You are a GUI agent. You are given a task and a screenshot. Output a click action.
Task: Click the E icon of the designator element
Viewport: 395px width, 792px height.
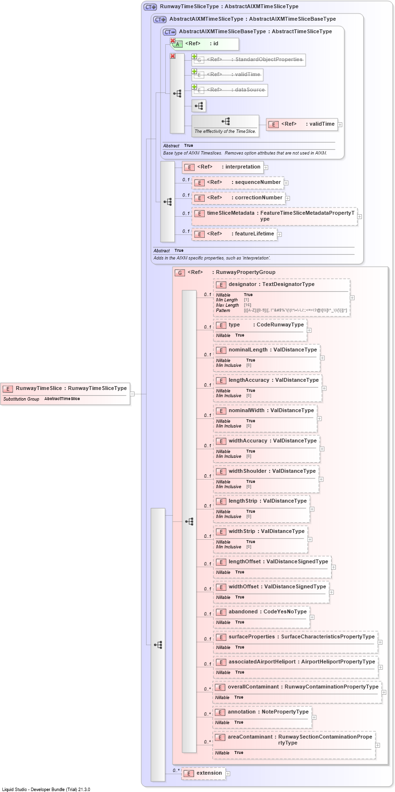tap(221, 285)
